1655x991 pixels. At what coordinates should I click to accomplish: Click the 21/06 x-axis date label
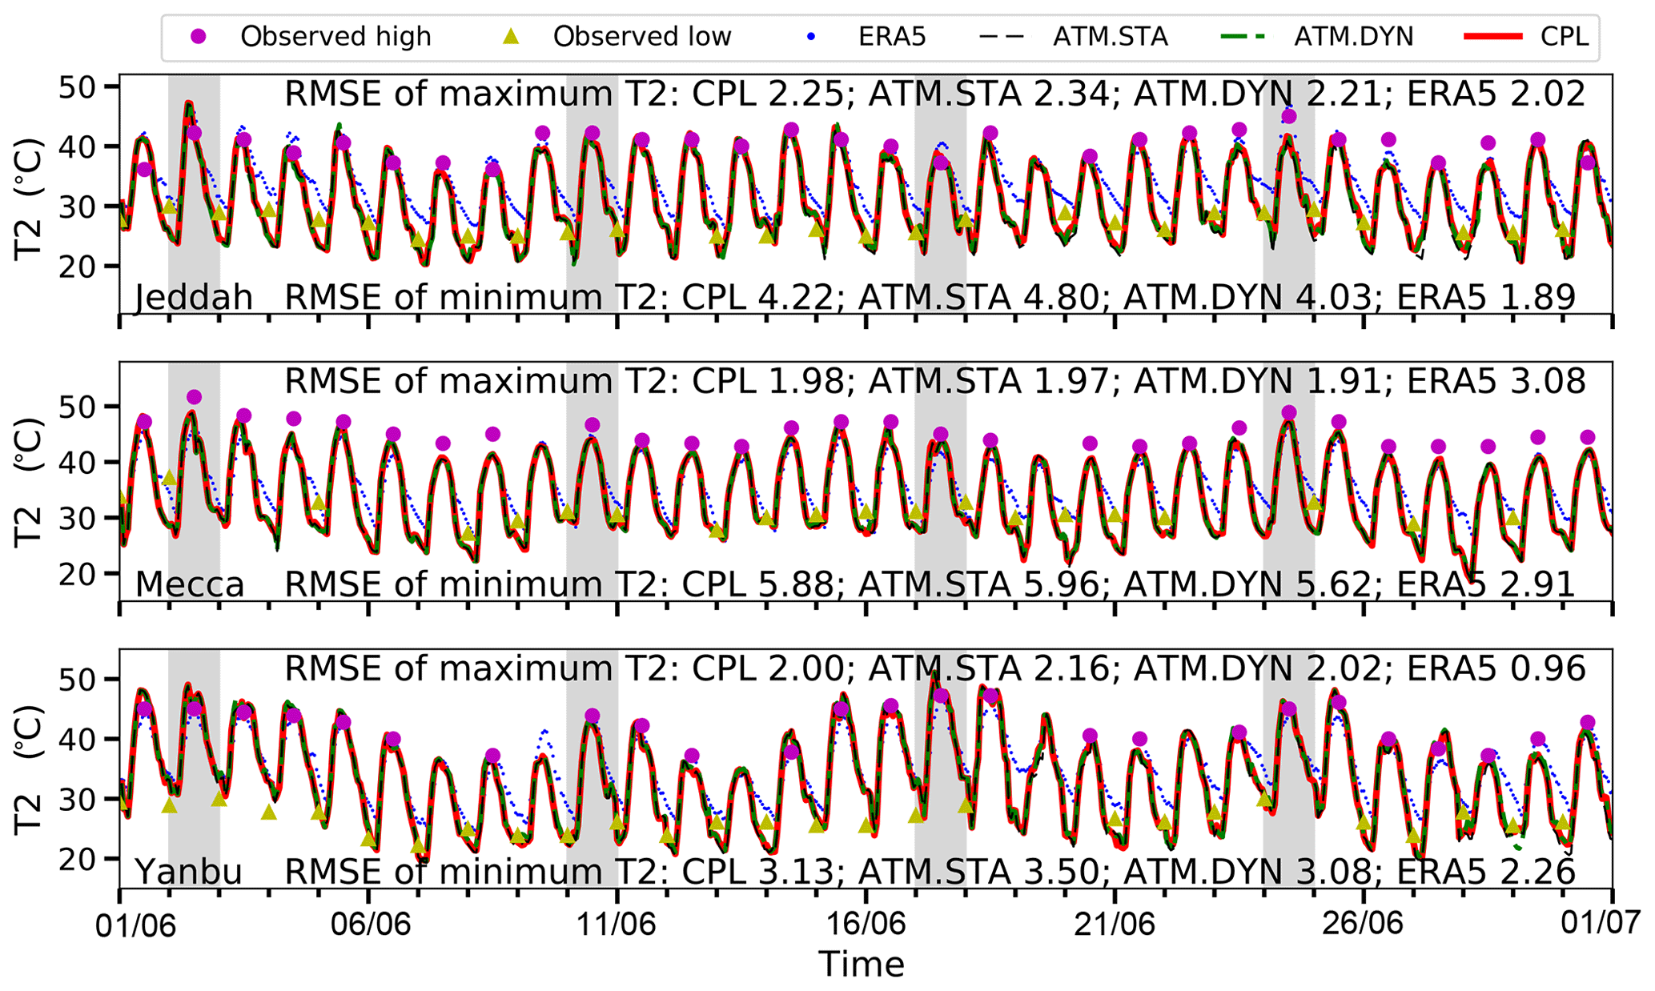point(1115,925)
